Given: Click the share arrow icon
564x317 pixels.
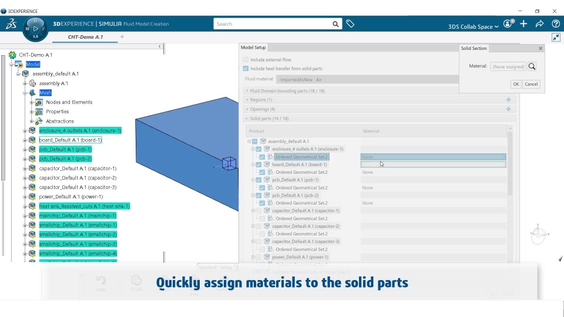Looking at the screenshot, I should click(539, 23).
